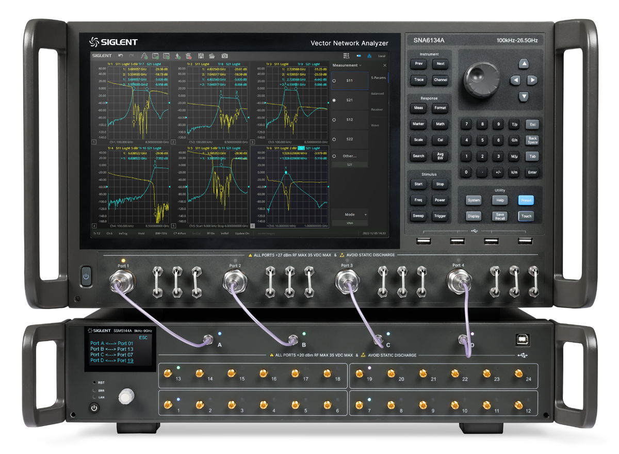Click the delete trace trash icon
619x454 pixels.
(x=189, y=56)
